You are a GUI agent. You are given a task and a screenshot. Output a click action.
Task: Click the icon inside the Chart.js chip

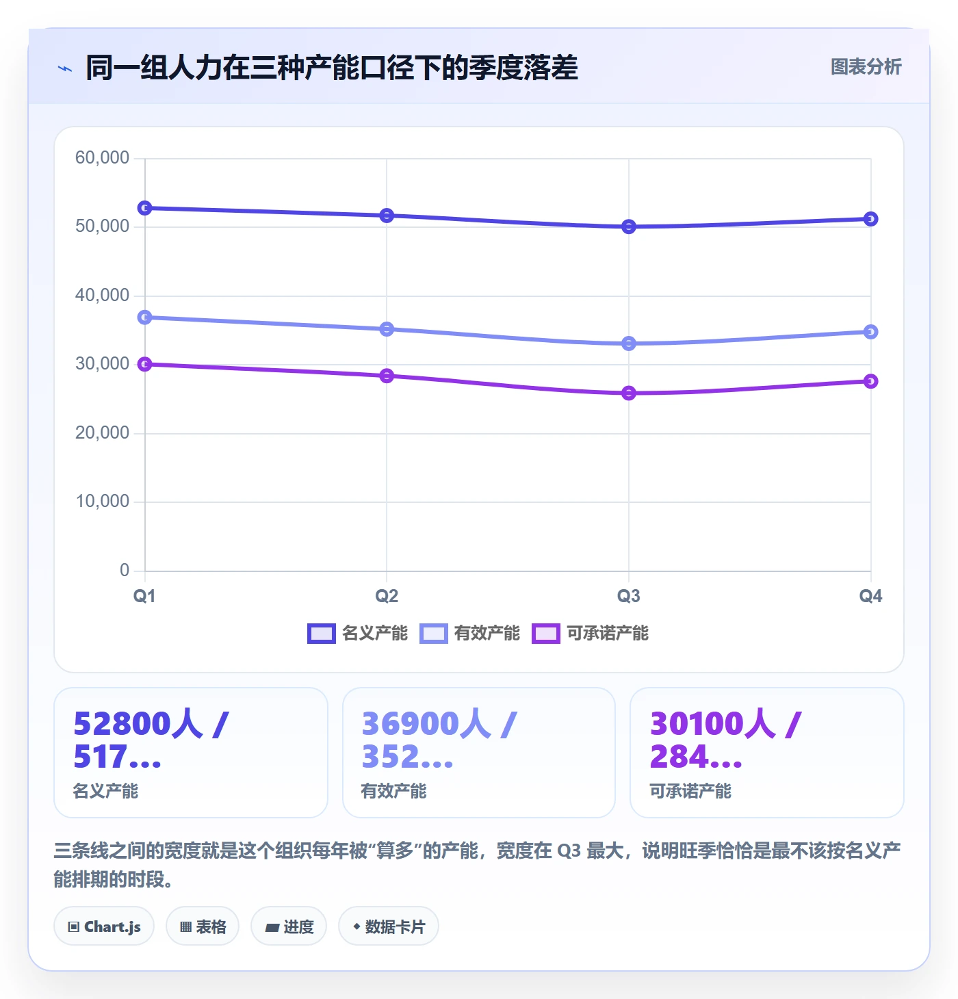tap(74, 927)
